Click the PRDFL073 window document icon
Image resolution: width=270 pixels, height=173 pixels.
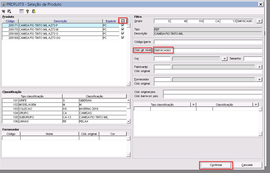pyautogui.click(x=3, y=4)
